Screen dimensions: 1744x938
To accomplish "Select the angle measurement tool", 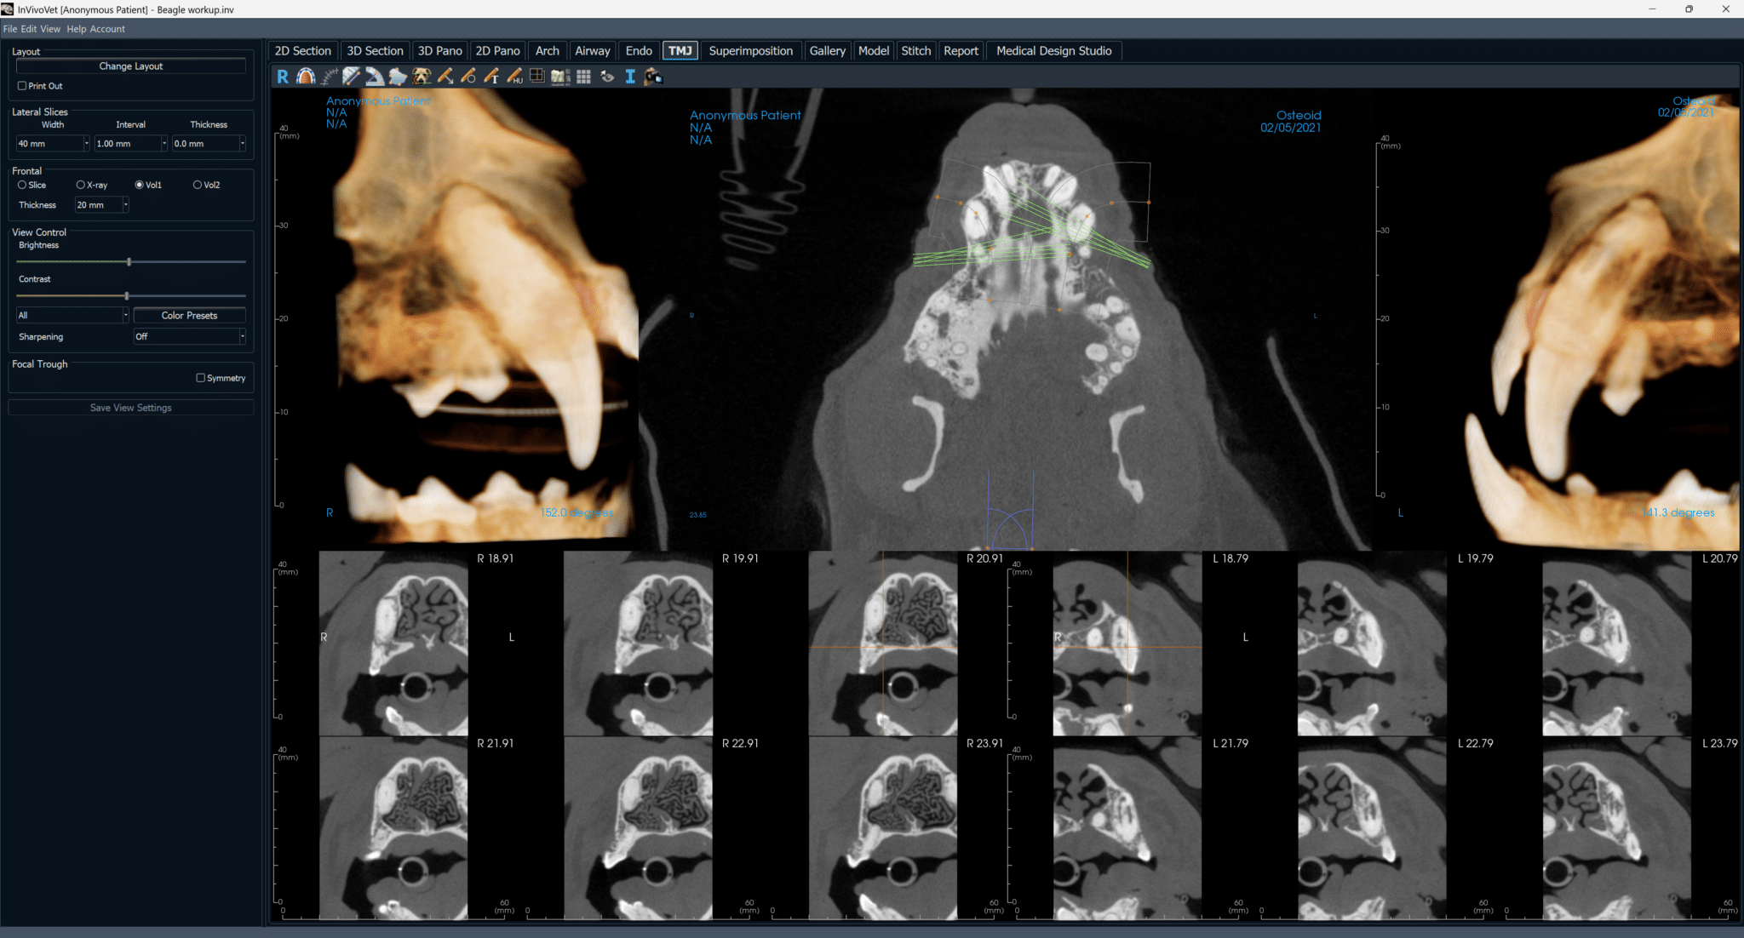I will (375, 77).
